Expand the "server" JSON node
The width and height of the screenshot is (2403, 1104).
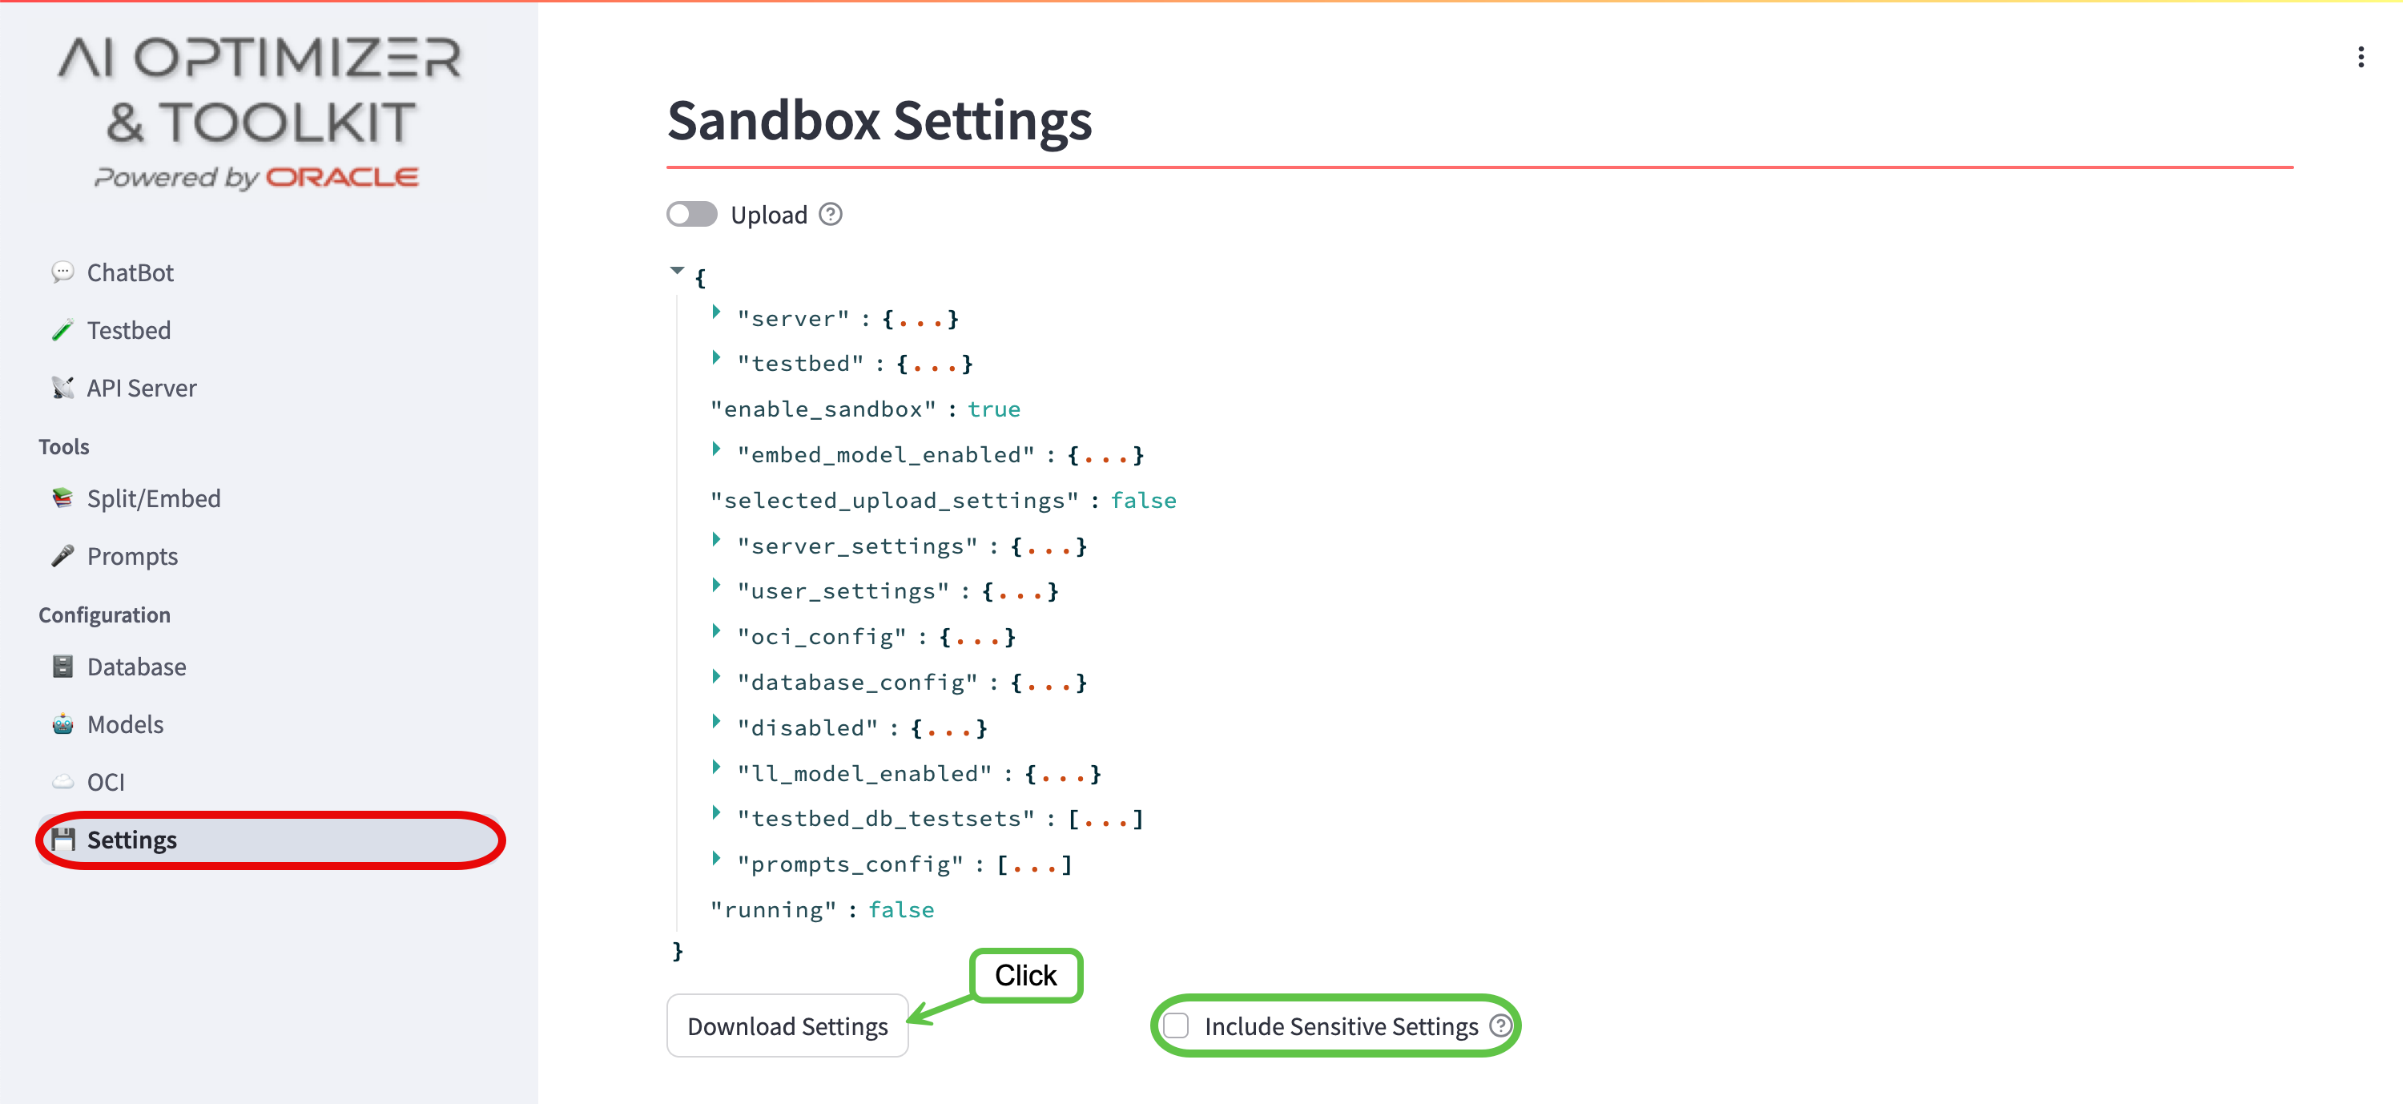(715, 312)
